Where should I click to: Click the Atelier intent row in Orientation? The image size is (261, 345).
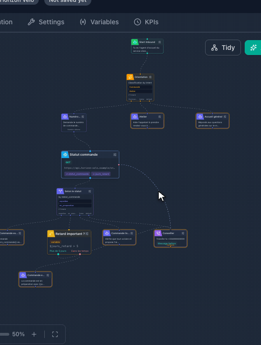[140, 91]
